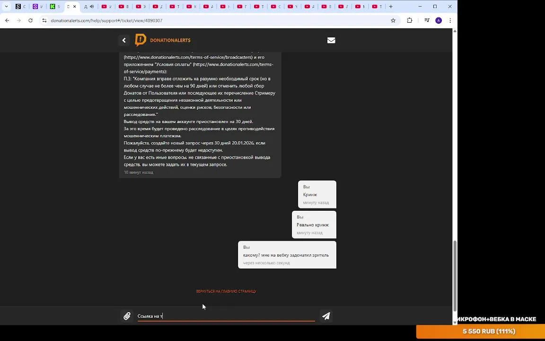Open the Chrome three-dot menu
545x341 pixels.
coord(450,20)
